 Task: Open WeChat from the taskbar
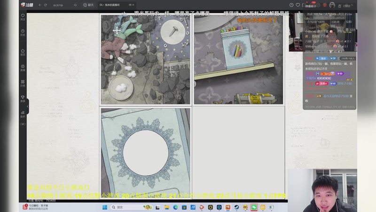click(254, 207)
